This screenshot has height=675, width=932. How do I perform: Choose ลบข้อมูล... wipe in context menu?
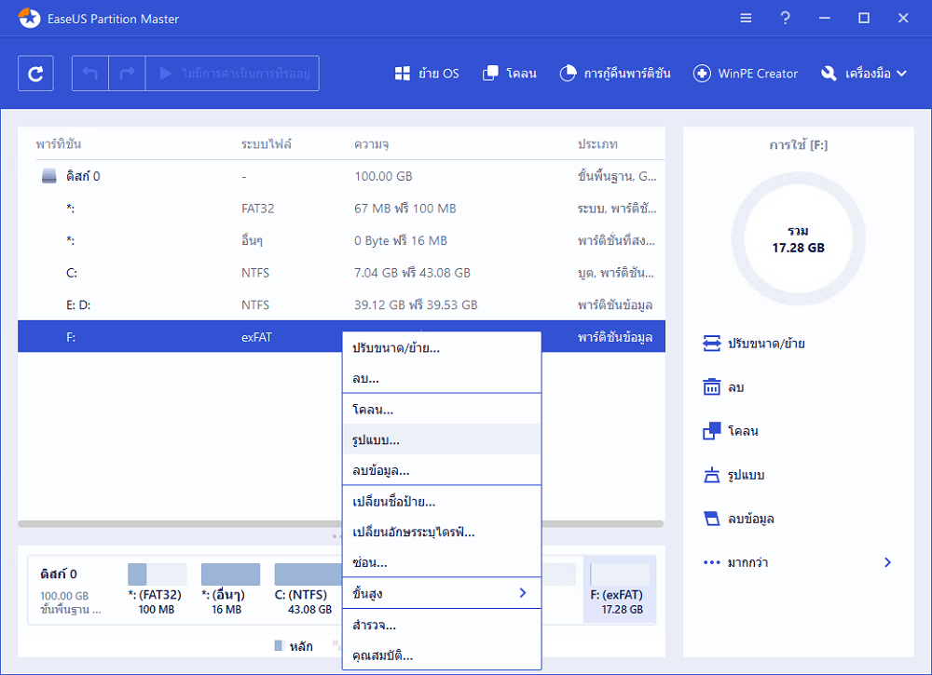pos(442,471)
